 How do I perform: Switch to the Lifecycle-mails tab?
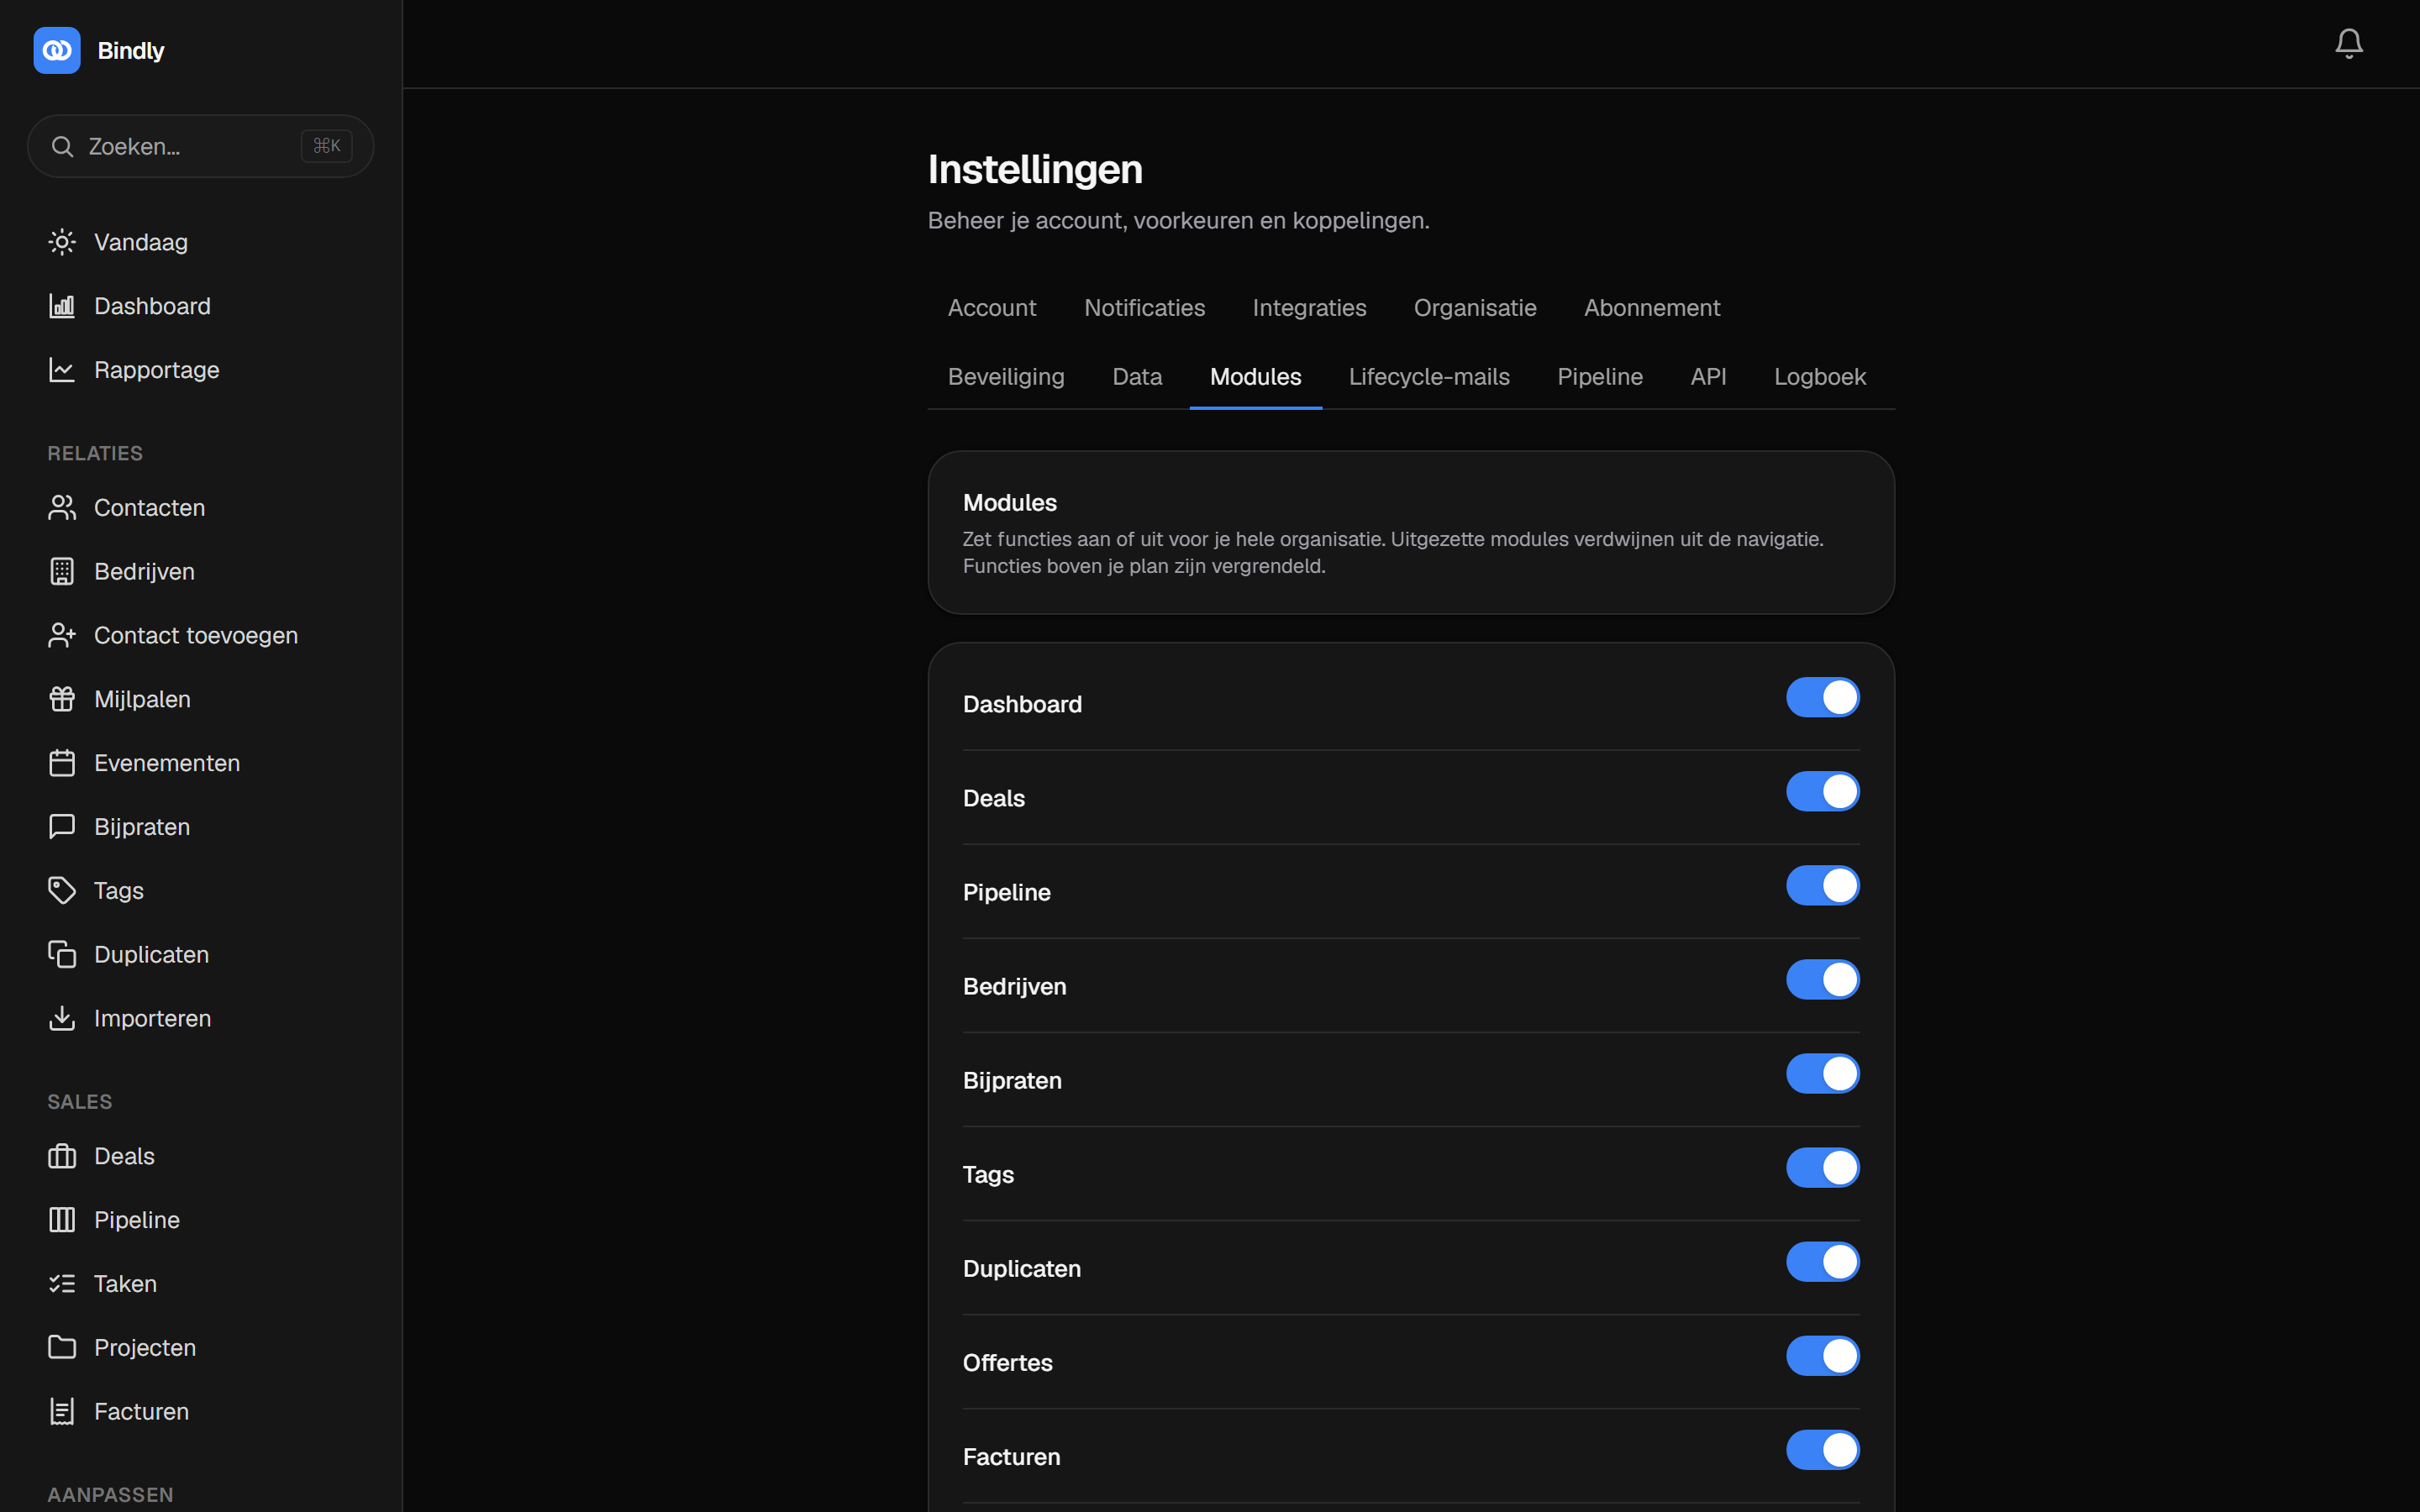point(1428,377)
